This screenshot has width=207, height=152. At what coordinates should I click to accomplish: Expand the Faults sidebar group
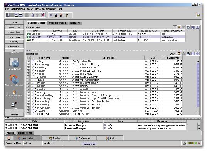(x=14, y=22)
